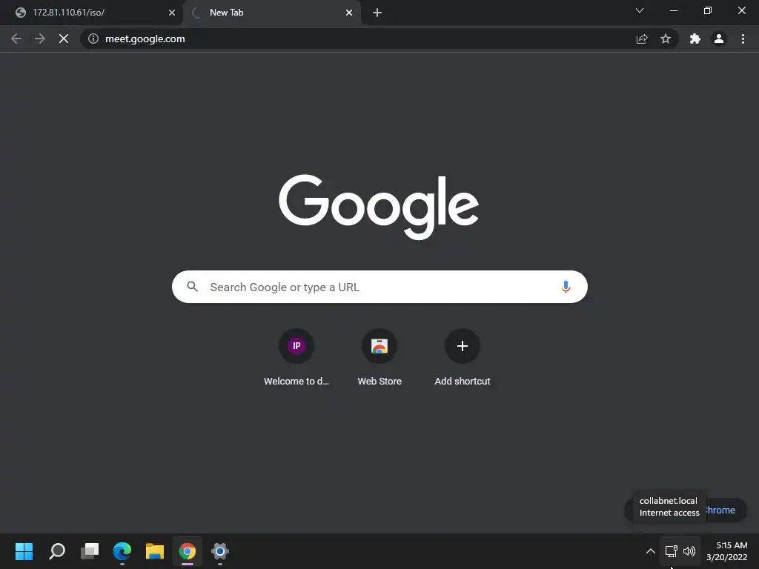Open the tab search dropdown arrow
This screenshot has width=759, height=569.
(640, 10)
